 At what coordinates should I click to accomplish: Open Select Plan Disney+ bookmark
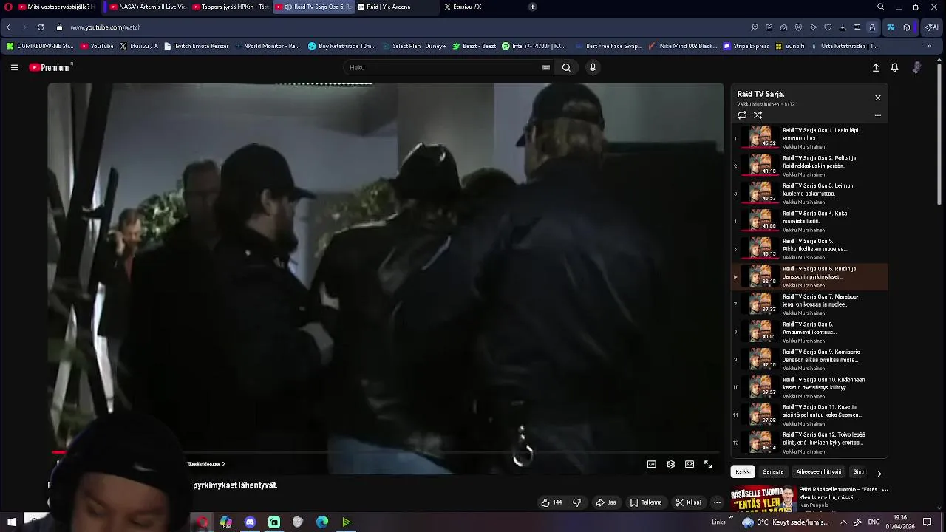414,46
